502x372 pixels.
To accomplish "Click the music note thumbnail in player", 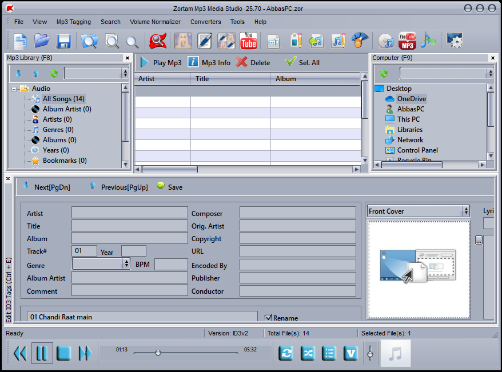I will [x=396, y=354].
